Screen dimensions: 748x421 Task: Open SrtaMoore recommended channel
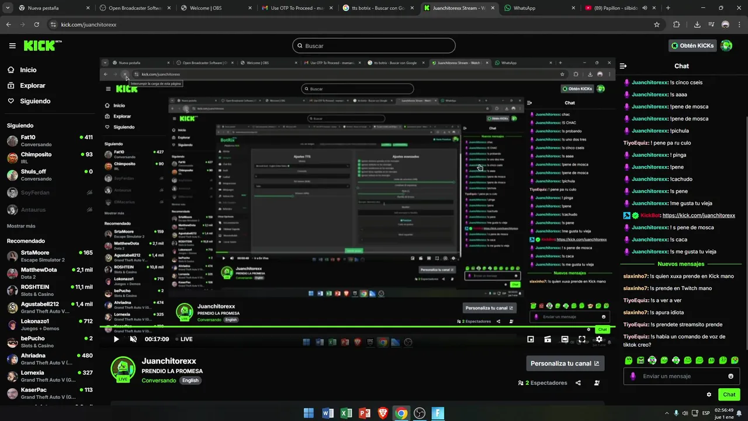[50, 256]
